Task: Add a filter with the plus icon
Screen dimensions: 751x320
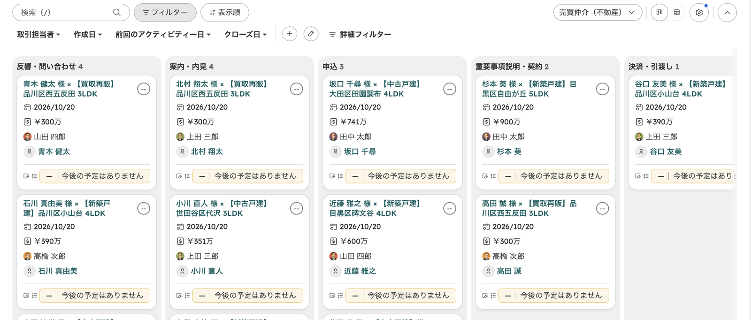Action: click(x=290, y=34)
